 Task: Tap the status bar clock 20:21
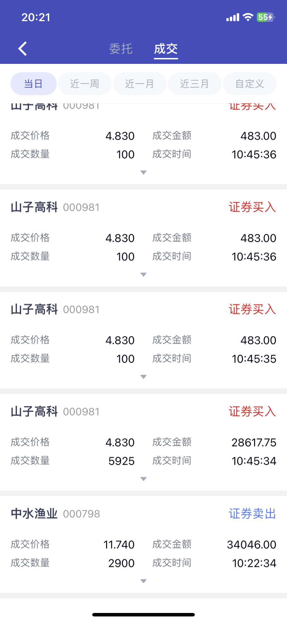(x=36, y=17)
